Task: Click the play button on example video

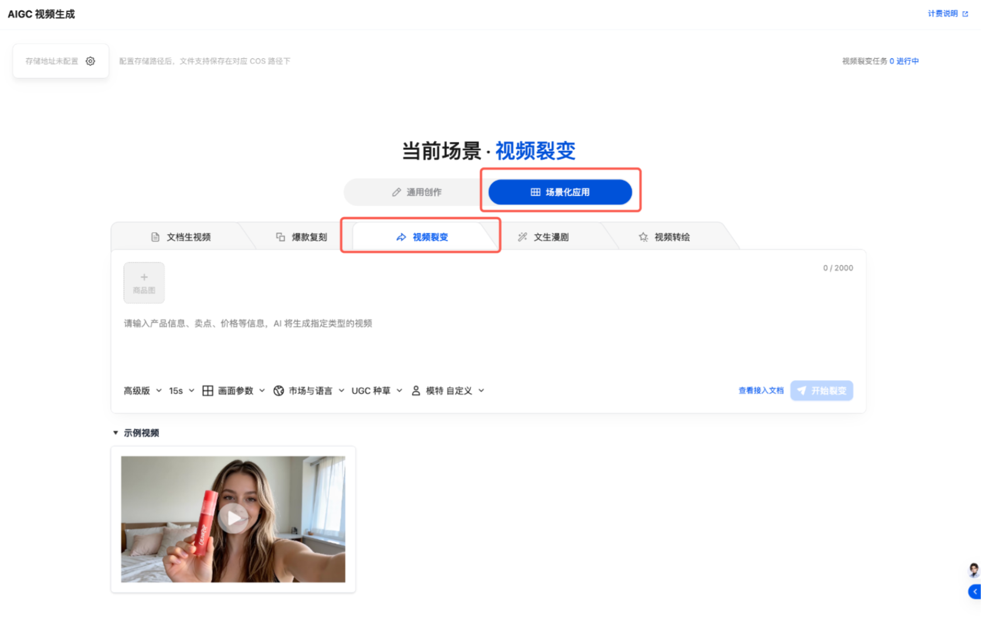Action: (233, 518)
